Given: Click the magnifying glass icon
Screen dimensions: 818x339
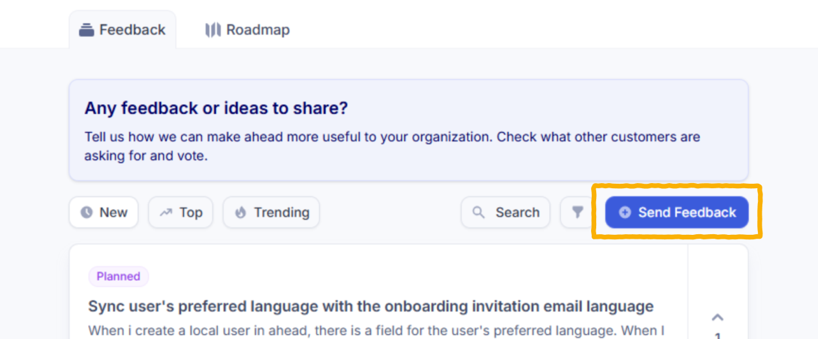Looking at the screenshot, I should point(479,212).
